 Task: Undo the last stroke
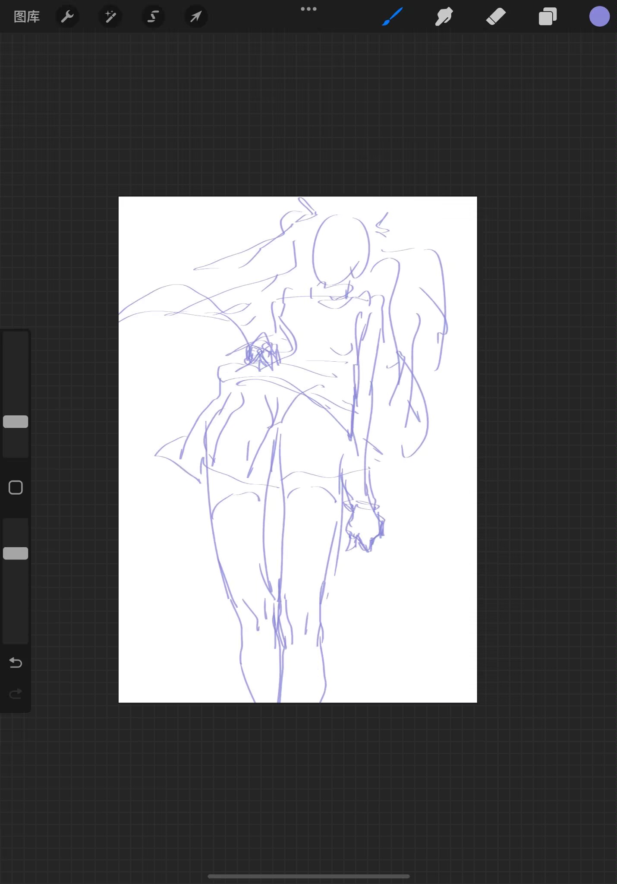pos(16,663)
